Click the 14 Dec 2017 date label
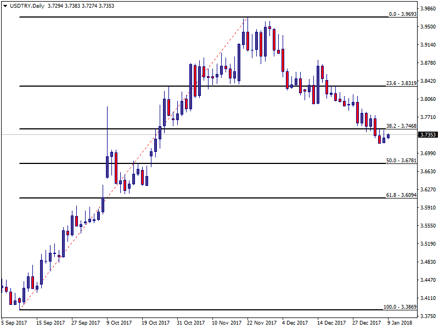The height and width of the screenshot is (329, 439). 331,323
